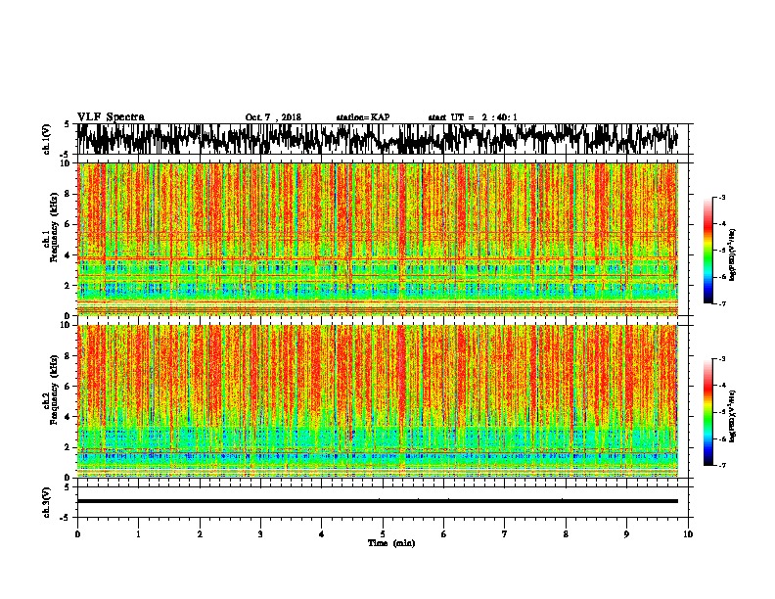Click the time axis tick label "9"
Screen dimensions: 775x599
(626, 534)
